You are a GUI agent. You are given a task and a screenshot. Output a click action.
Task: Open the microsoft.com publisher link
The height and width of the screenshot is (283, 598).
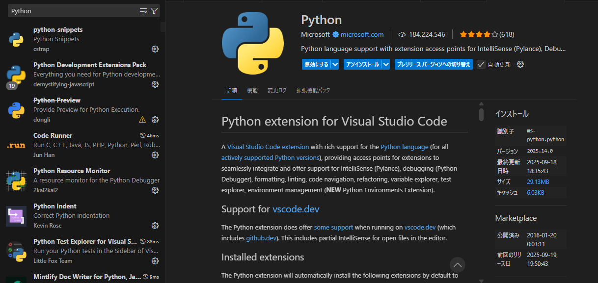tap(362, 34)
